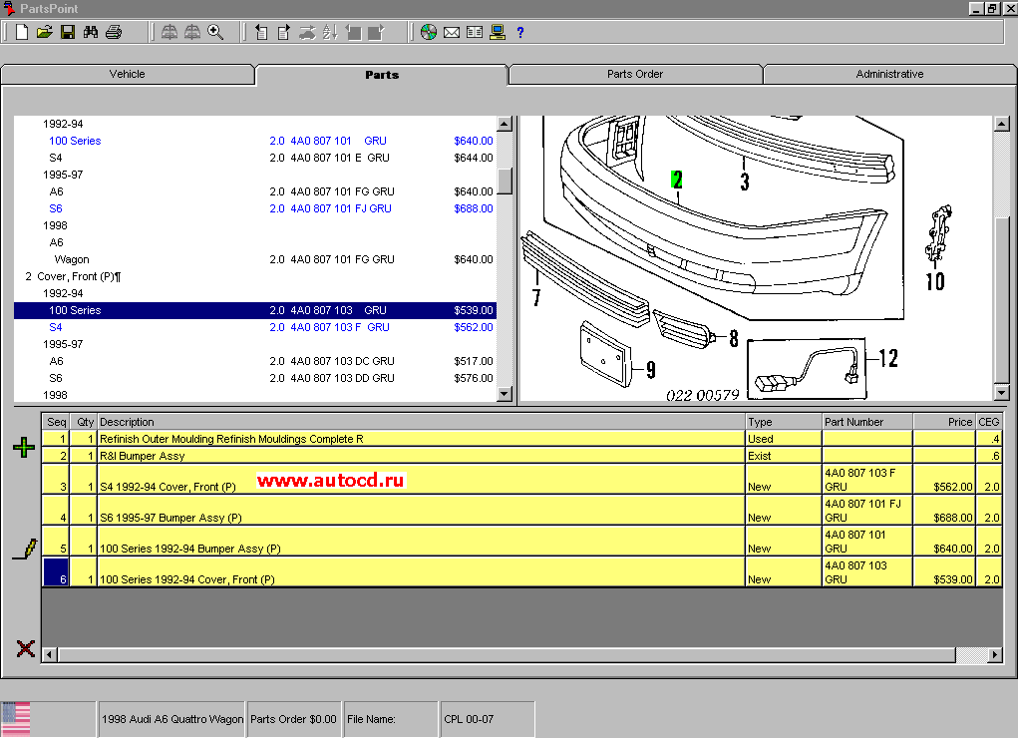Click the Type column header

tap(784, 422)
